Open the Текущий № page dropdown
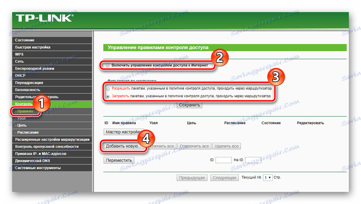This screenshot has height=204, width=361. pos(268,178)
